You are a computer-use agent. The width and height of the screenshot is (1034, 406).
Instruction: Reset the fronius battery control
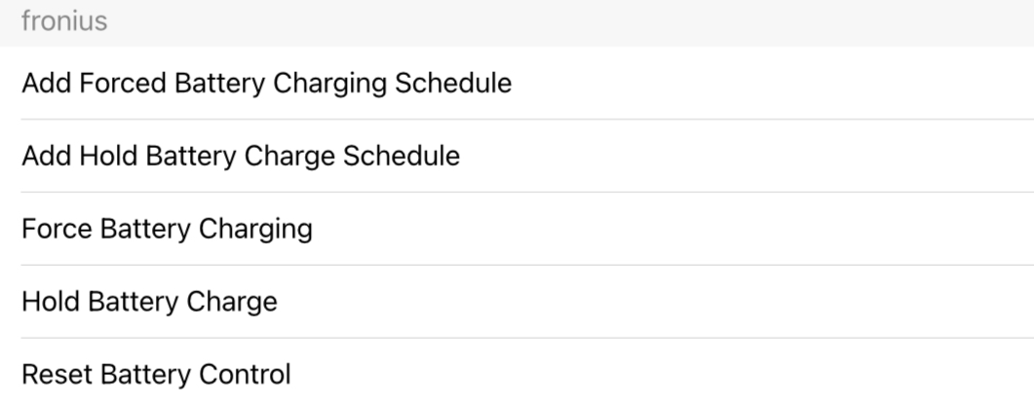(156, 374)
